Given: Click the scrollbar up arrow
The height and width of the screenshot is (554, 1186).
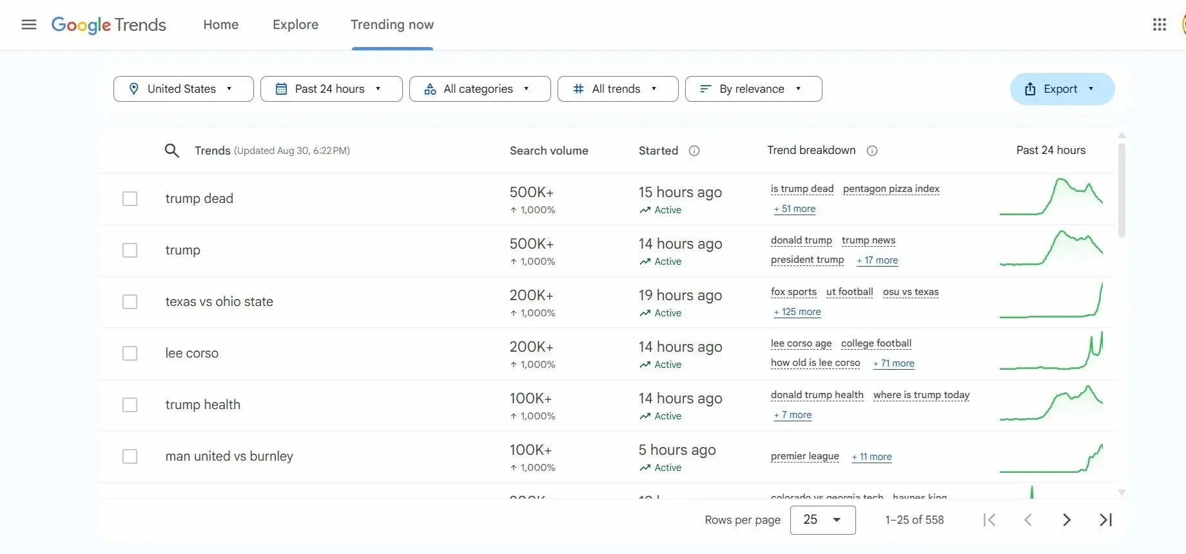Looking at the screenshot, I should 1122,135.
